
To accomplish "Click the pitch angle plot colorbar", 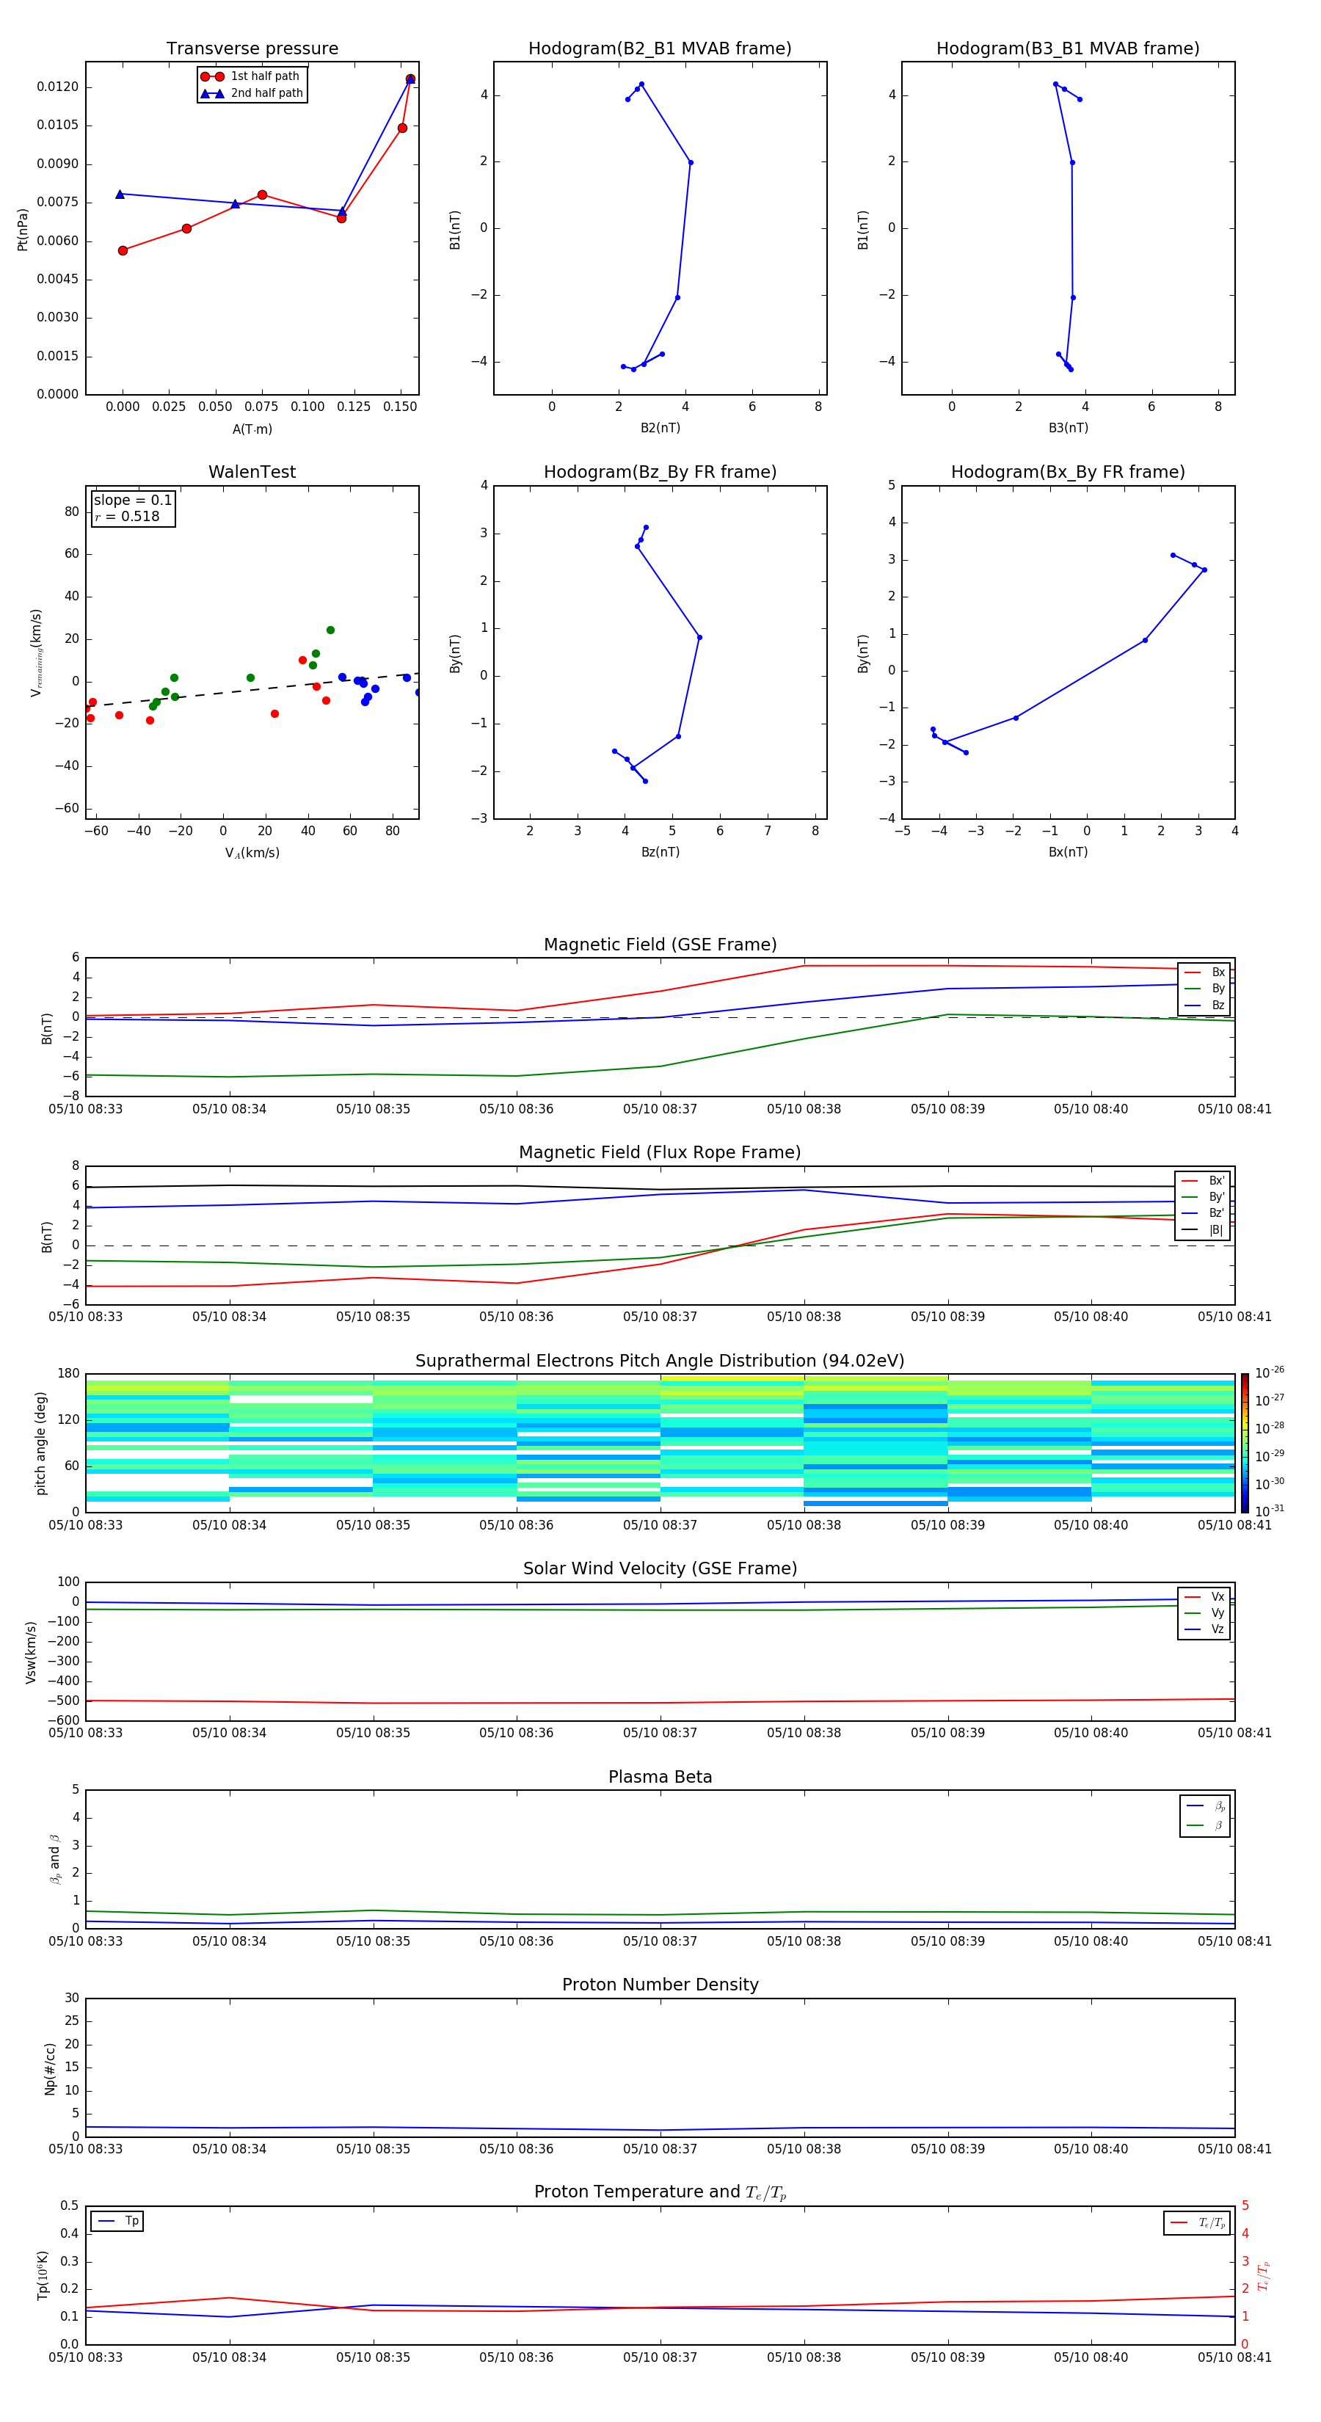I will 1244,1443.
